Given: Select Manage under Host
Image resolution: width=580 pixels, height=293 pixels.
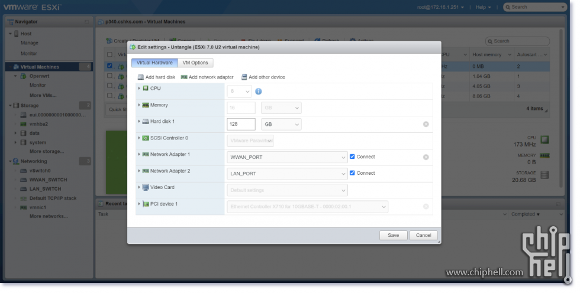Looking at the screenshot, I should click(x=30, y=43).
